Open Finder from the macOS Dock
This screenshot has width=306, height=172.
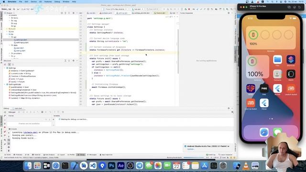[x=28, y=166]
